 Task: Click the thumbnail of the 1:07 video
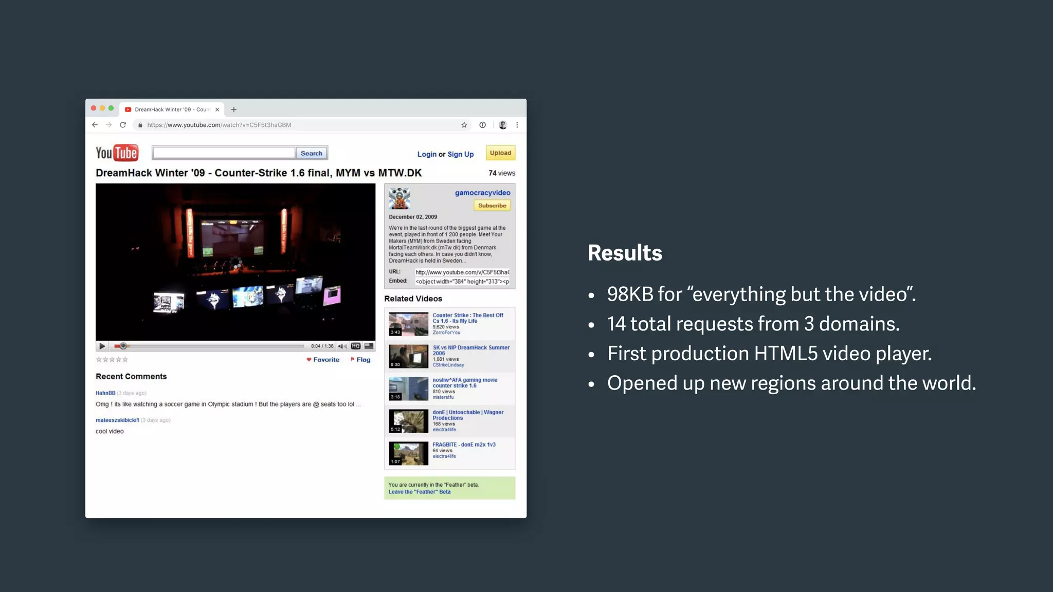[x=408, y=453]
